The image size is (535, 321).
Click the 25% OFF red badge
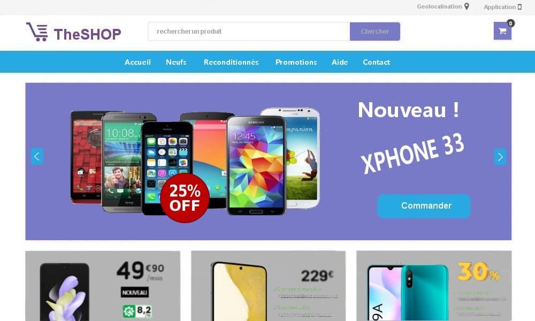point(185,198)
